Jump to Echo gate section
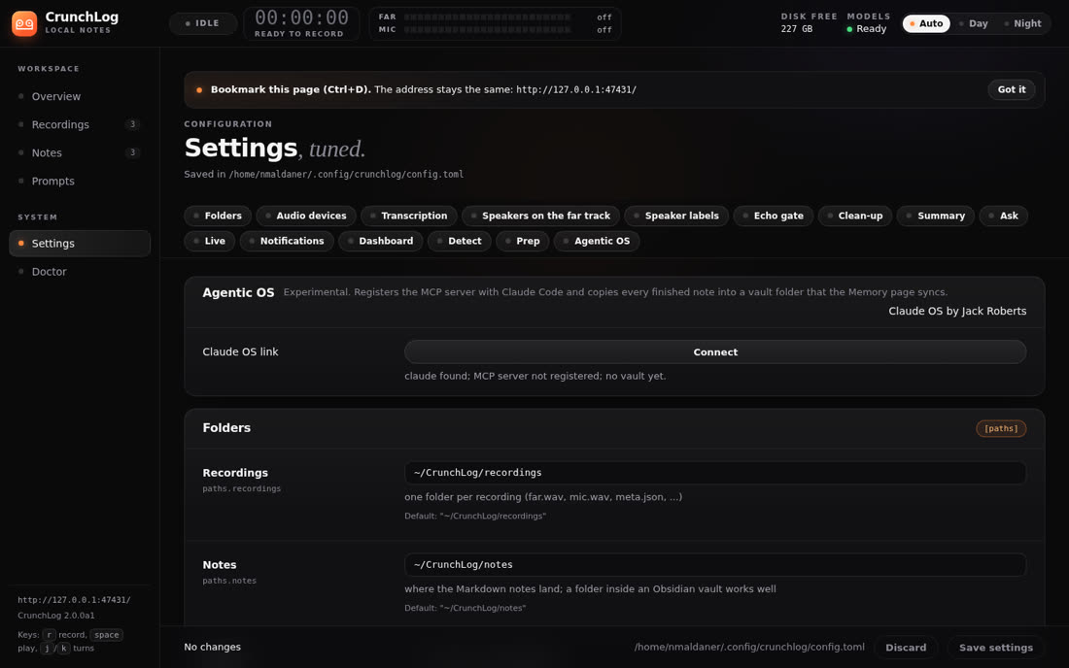The width and height of the screenshot is (1069, 668). click(x=774, y=216)
